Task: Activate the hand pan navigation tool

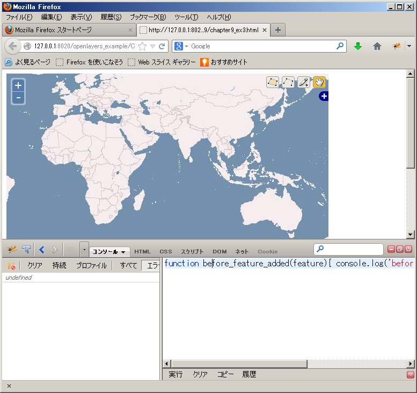Action: coord(319,82)
